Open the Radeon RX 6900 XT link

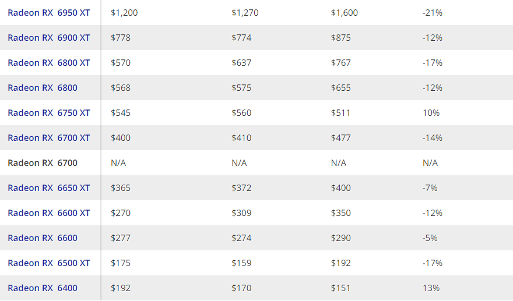coord(49,38)
